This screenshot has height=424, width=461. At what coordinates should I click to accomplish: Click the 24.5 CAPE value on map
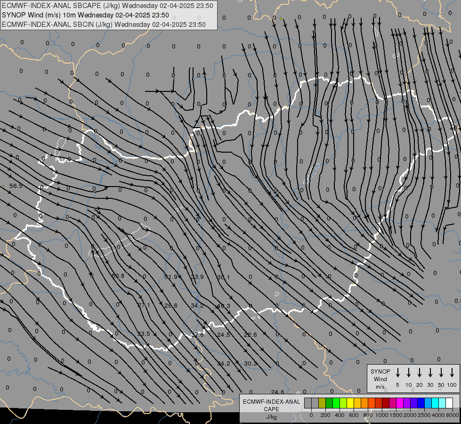(224, 335)
